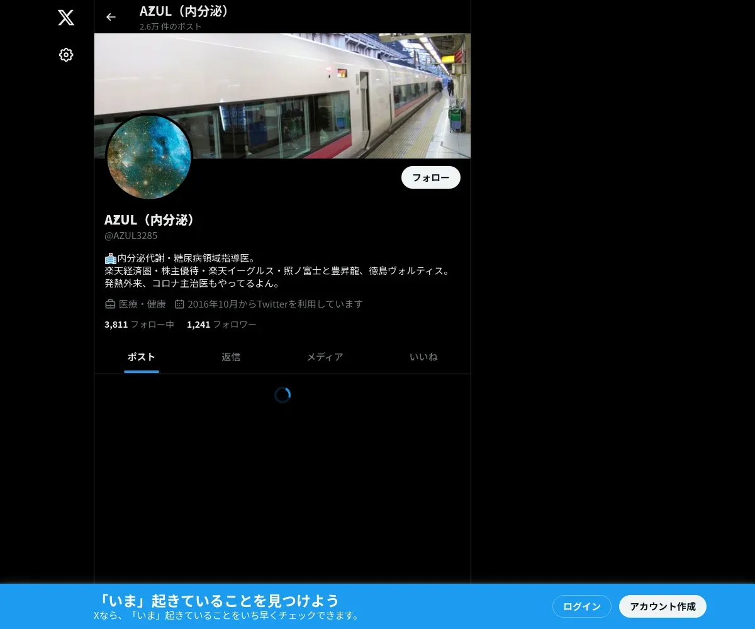
Task: Click the @AZUL3285 handle text
Action: coord(131,236)
